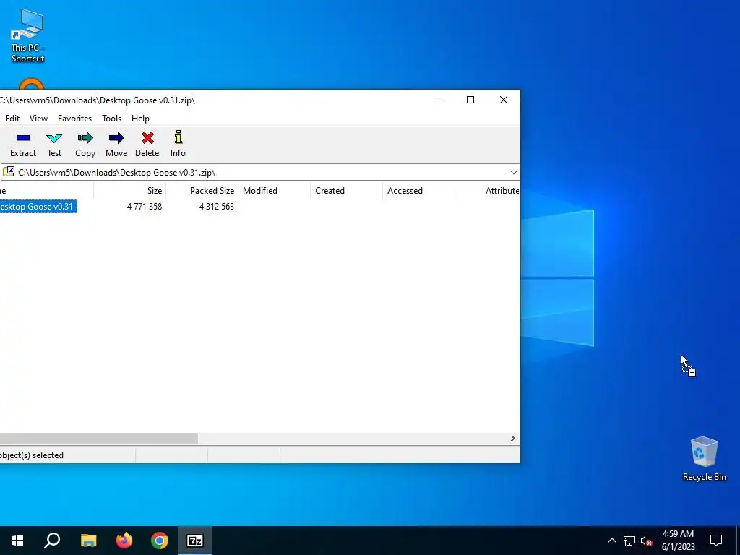740x555 pixels.
Task: Click the archive icon in address bar
Action: [9, 172]
